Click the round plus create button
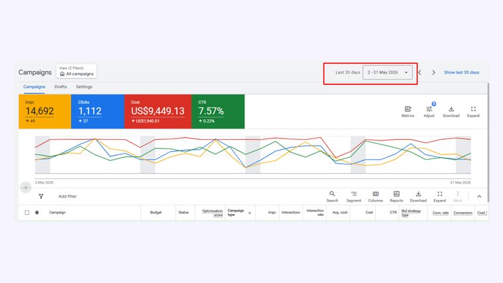Image resolution: width=503 pixels, height=283 pixels. click(x=26, y=188)
